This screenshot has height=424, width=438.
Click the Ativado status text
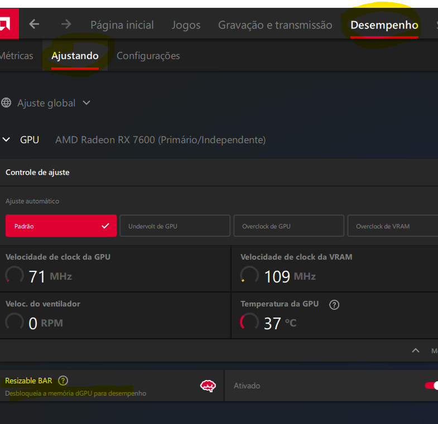pos(247,386)
